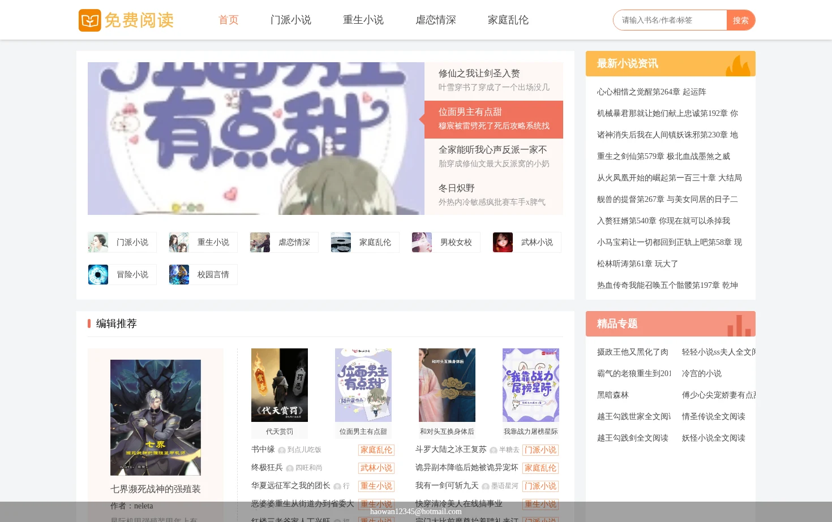Open the 七界濒死战神 featured book cover

coord(156,417)
